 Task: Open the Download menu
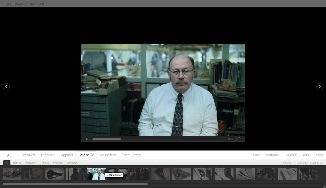tap(20, 4)
